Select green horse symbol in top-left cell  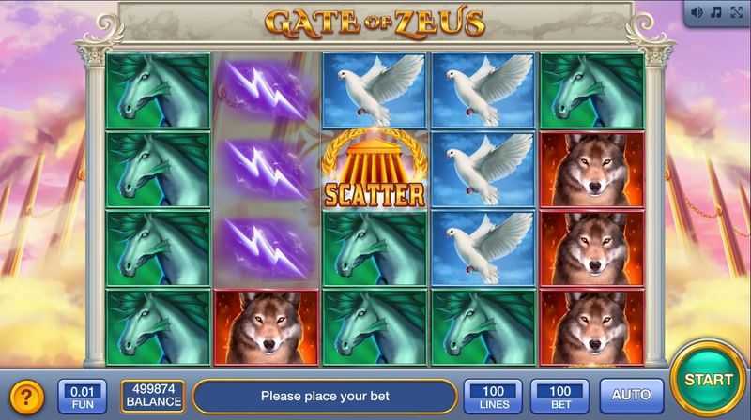click(158, 90)
